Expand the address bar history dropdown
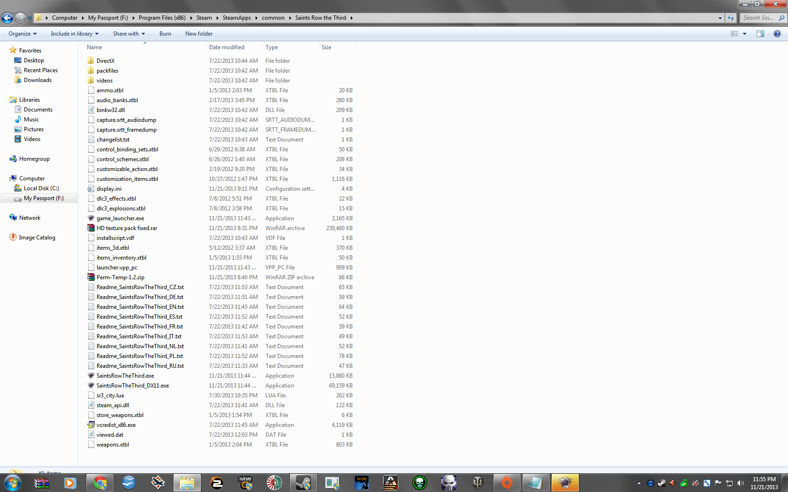Screen dimensions: 788x492 pos(720,18)
